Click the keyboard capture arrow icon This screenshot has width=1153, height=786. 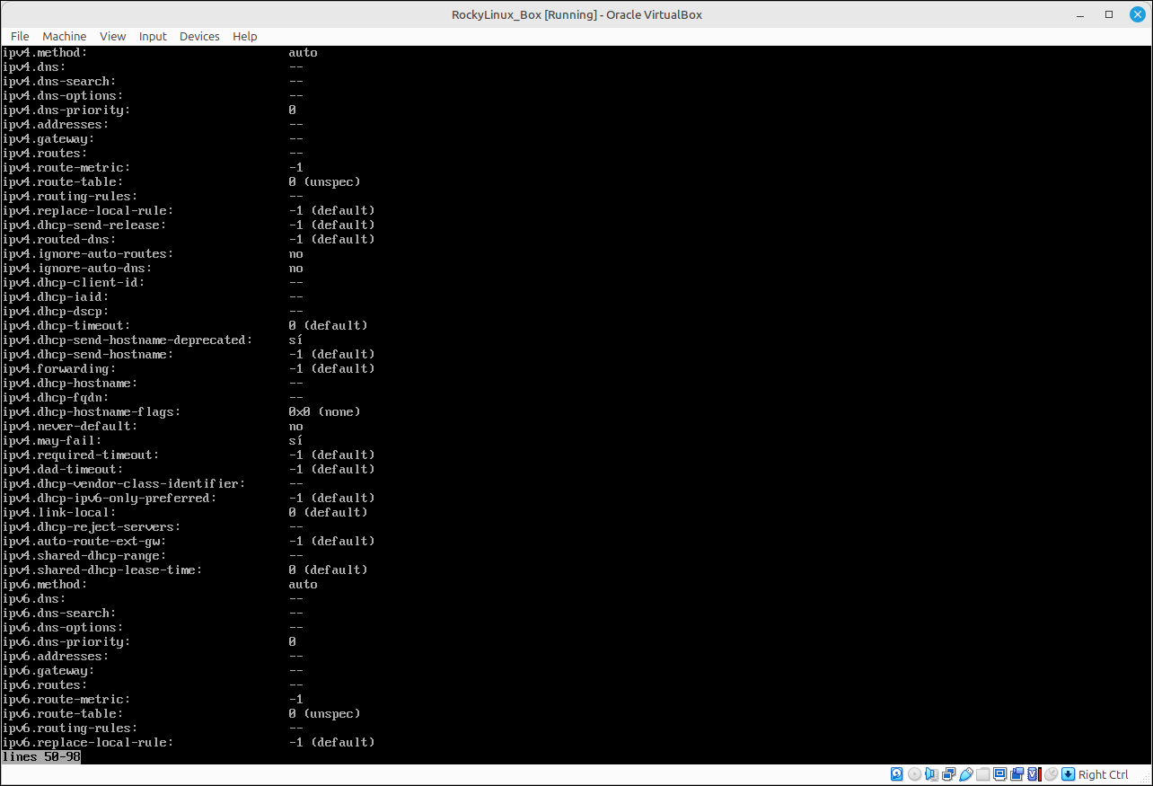coord(1068,774)
